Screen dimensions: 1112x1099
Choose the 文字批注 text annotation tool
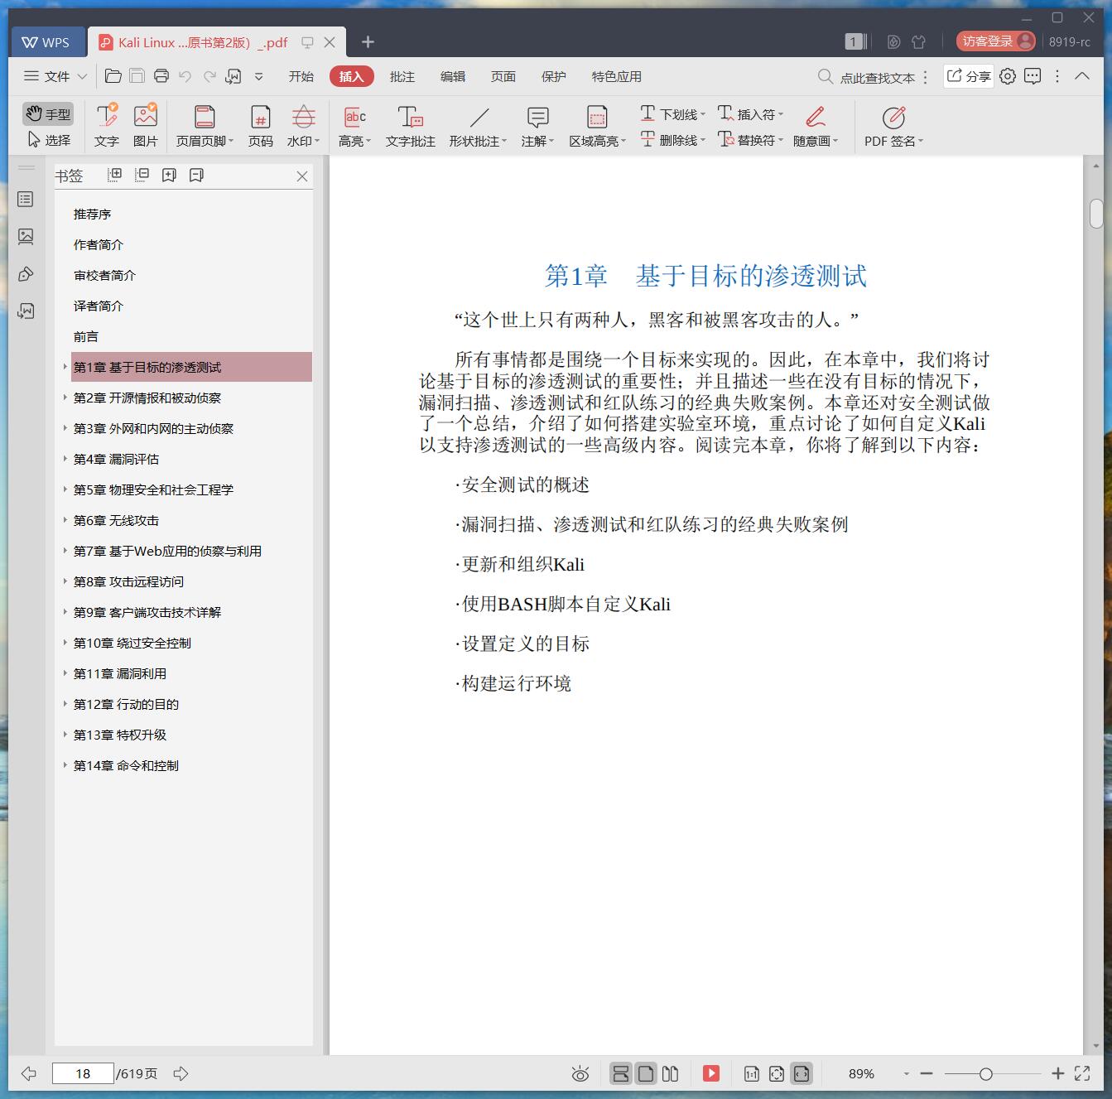411,126
